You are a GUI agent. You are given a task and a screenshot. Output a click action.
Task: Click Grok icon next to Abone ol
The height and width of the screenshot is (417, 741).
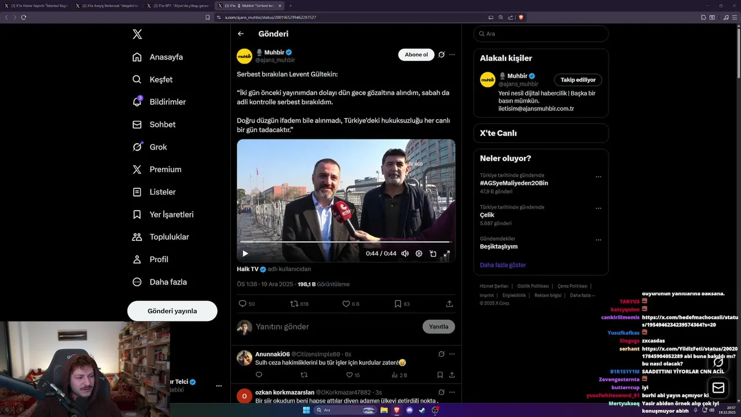tap(441, 54)
